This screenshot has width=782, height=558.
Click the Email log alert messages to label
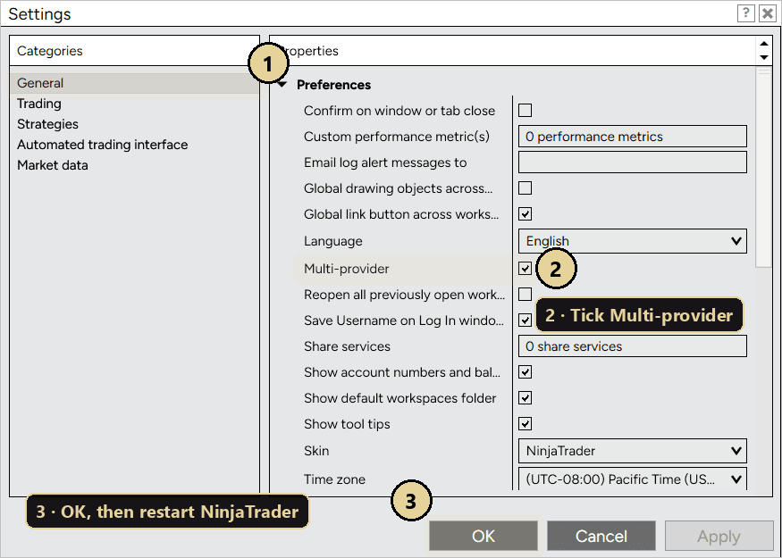point(385,162)
